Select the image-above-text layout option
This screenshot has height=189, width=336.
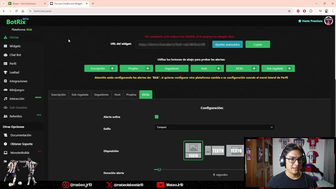click(x=193, y=150)
